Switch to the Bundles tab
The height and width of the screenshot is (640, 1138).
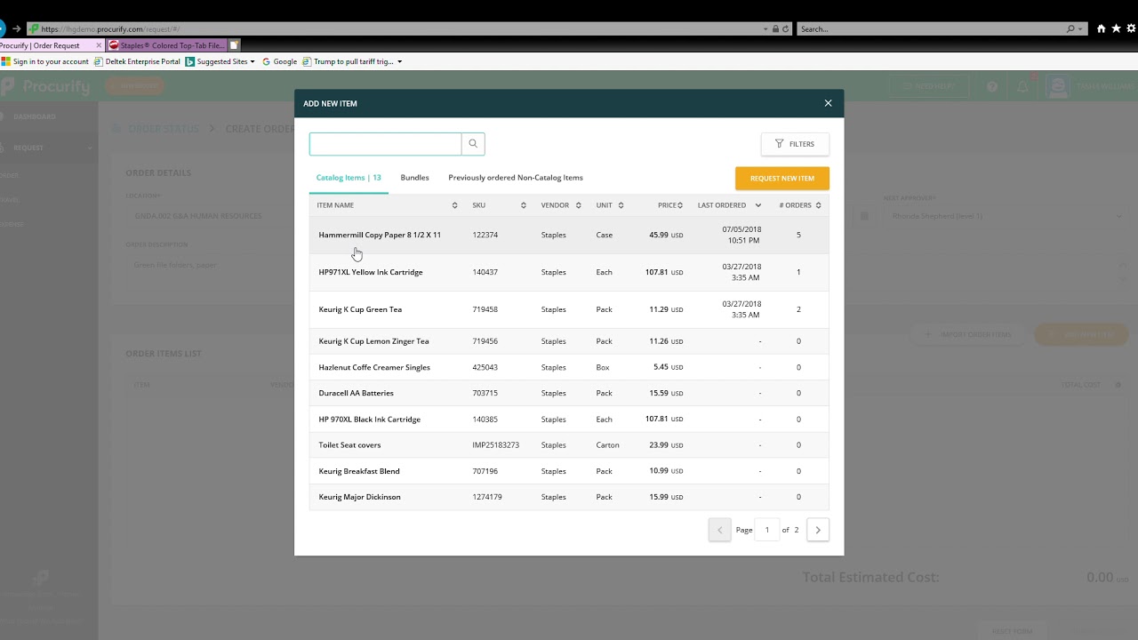click(414, 178)
